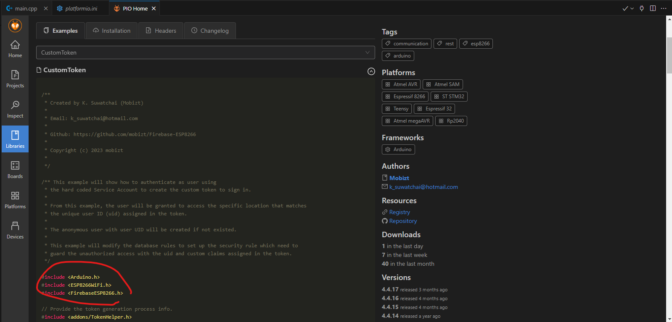Select version 4.4.14
The image size is (672, 322).
[390, 316]
